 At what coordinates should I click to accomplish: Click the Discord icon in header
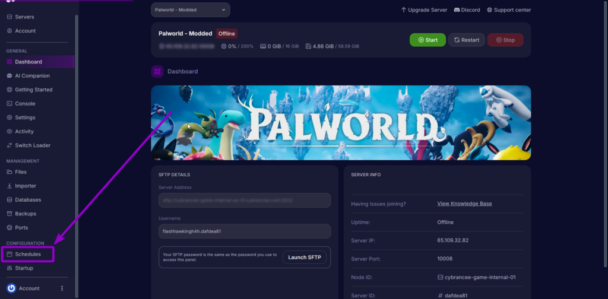[x=458, y=10]
